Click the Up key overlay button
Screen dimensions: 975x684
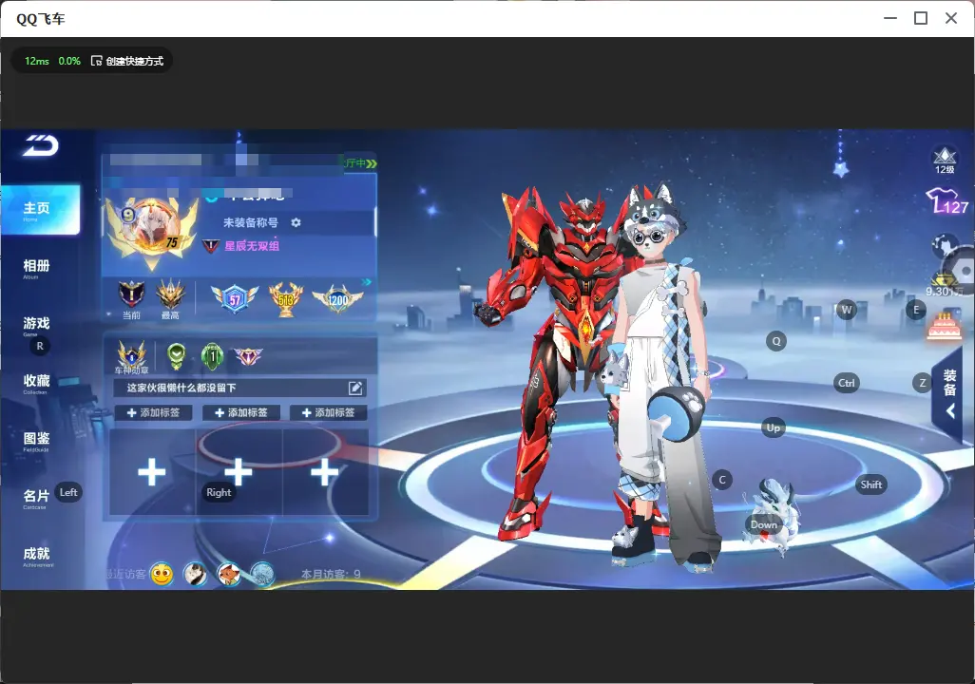773,427
